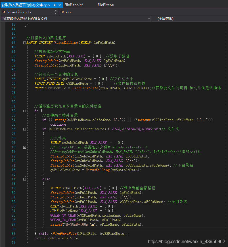Viewport: 228px width, 247px height.
Task: Click recursive VirusKilling call on line 75
Action: click(x=98, y=170)
